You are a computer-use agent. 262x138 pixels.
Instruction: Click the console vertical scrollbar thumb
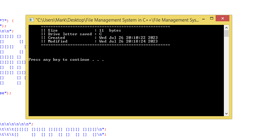click(226, 33)
